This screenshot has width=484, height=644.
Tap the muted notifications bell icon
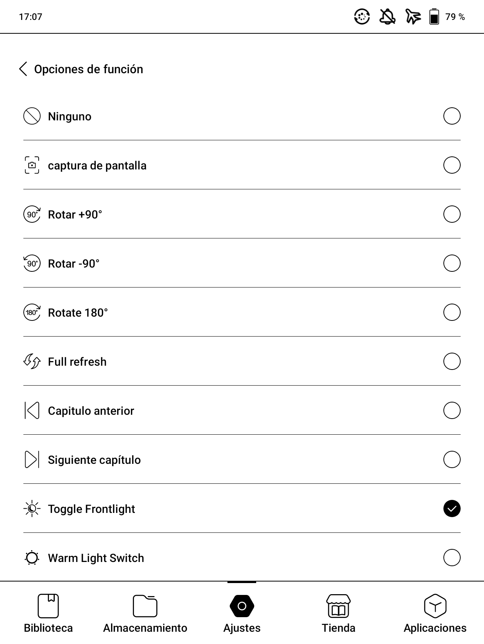point(387,17)
